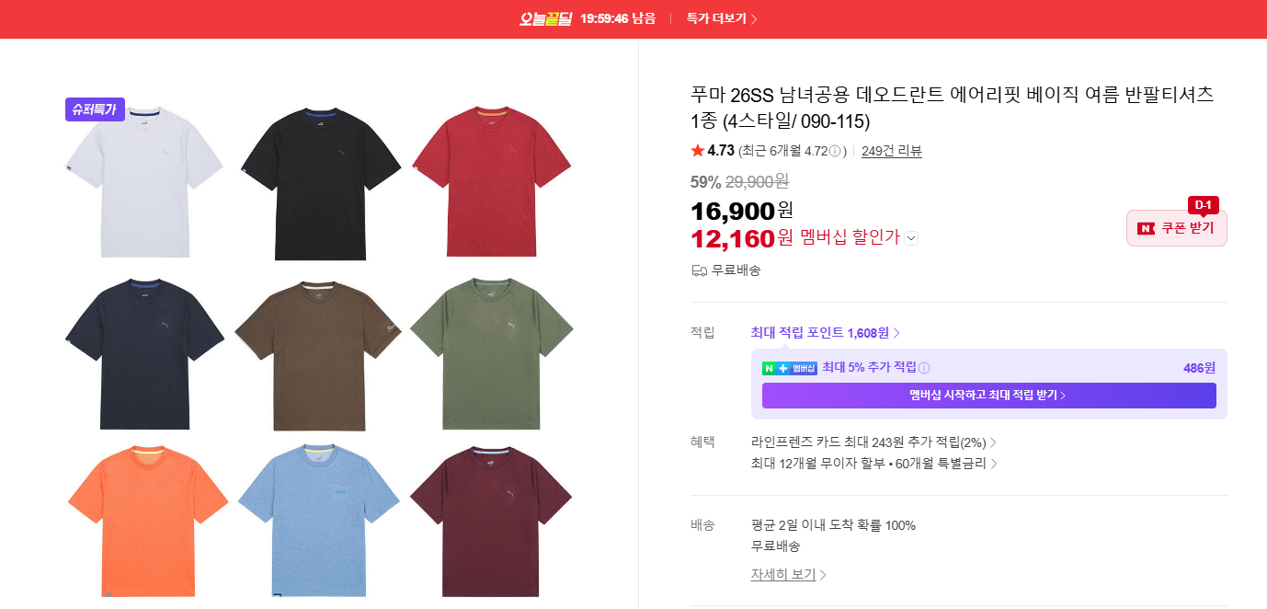Click the orange t-shirt image
The image size is (1267, 609).
click(147, 521)
